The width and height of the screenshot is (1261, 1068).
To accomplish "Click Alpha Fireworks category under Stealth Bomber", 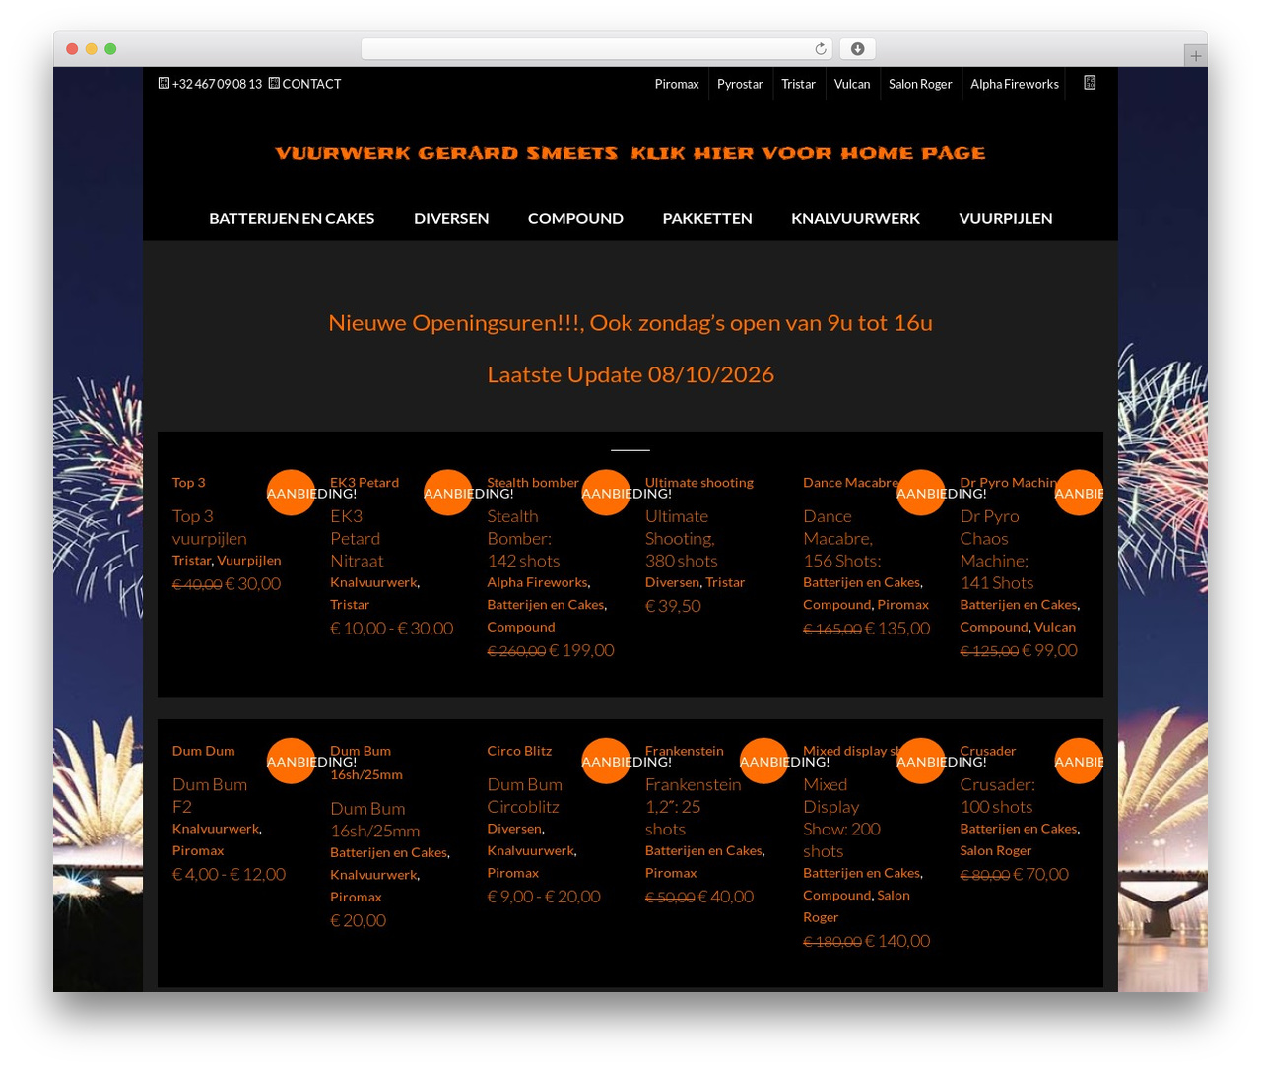I will (538, 582).
